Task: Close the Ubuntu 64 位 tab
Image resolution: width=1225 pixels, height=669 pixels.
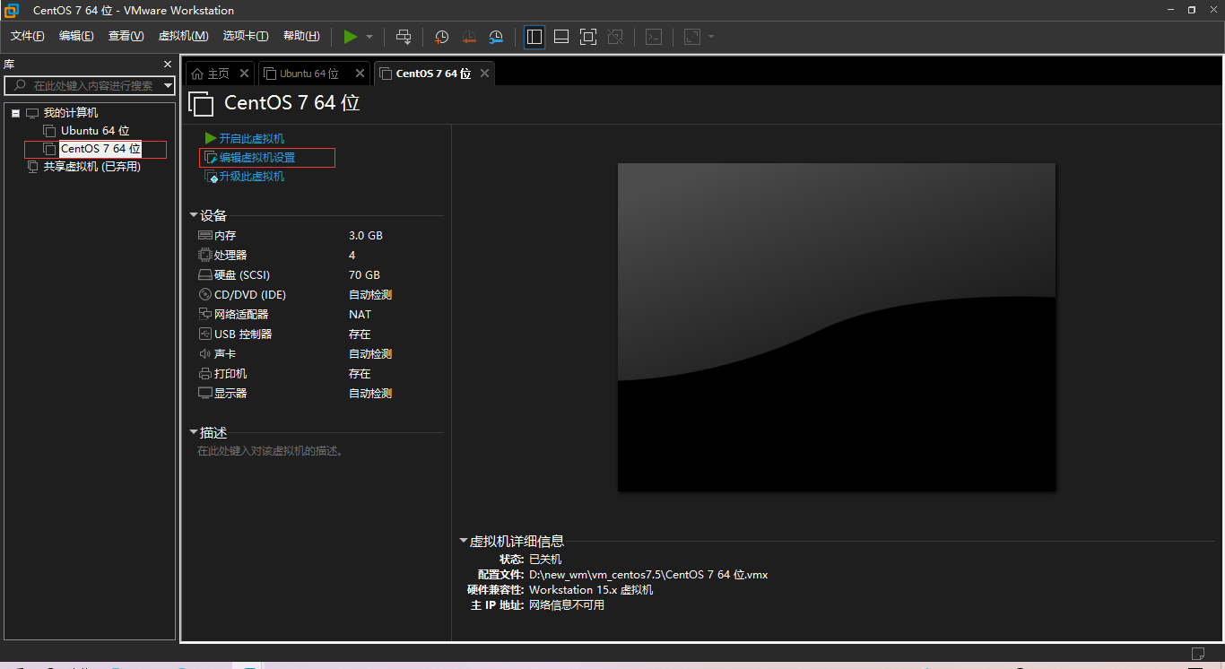Action: coord(360,74)
